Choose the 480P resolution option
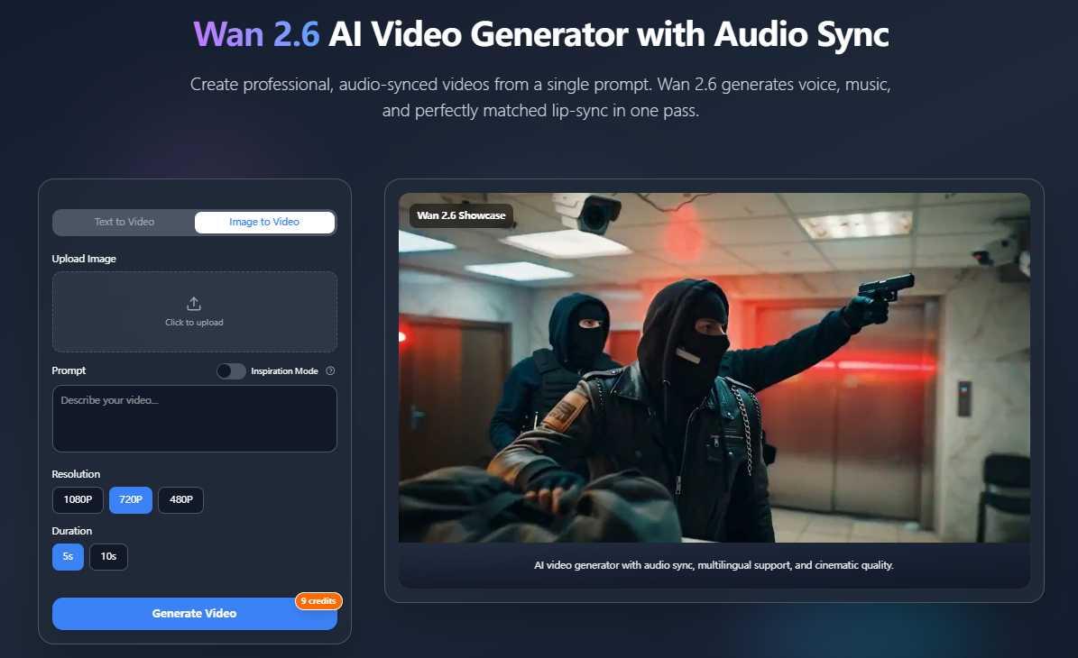 [180, 499]
